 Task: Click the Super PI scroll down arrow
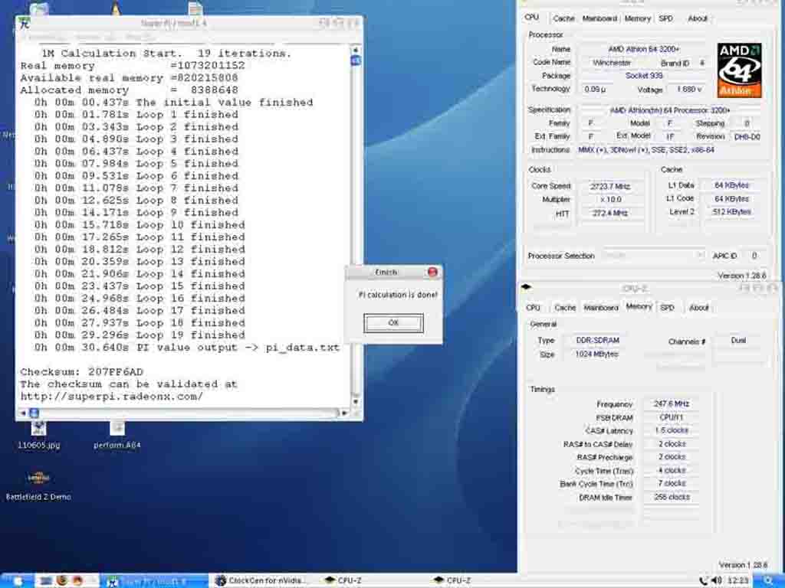click(x=356, y=401)
